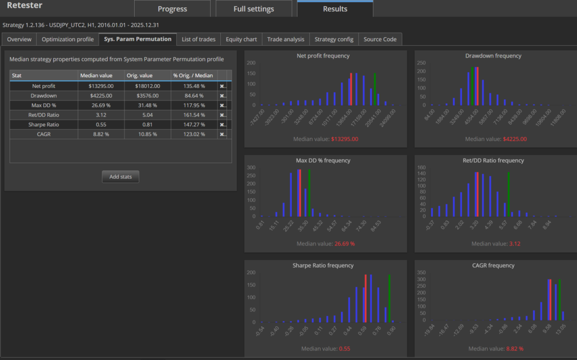577x360 pixels.
Task: Remove the Ret/DD Ratio stat row
Action: click(x=222, y=115)
